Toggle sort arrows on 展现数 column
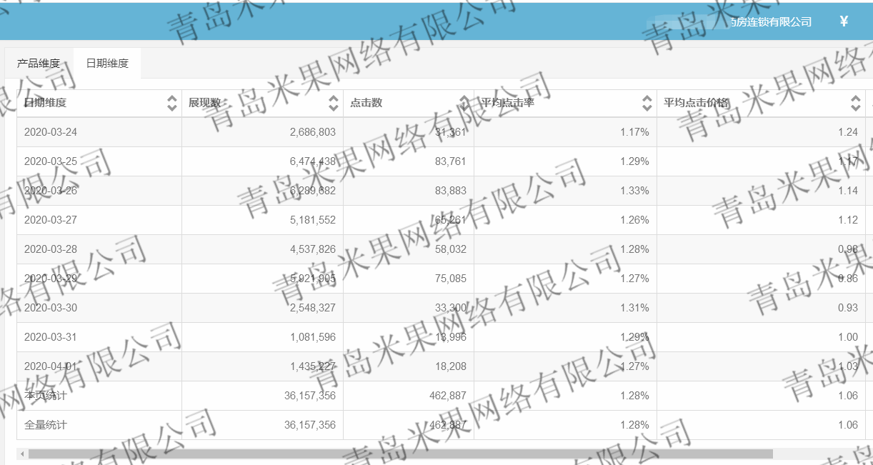 point(333,103)
